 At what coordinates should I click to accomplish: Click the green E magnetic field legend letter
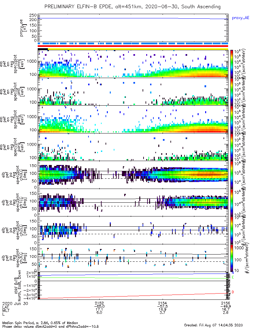[x=233, y=277]
